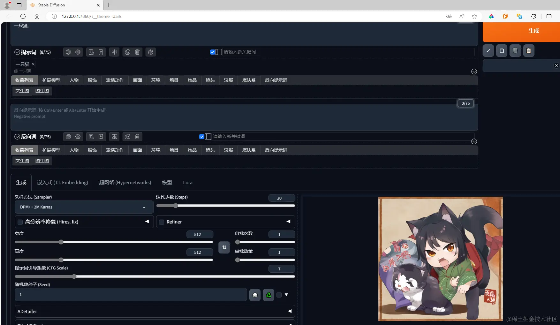Click upper 图生图 button under 收藏列表
This screenshot has width=560, height=325.
click(x=42, y=91)
